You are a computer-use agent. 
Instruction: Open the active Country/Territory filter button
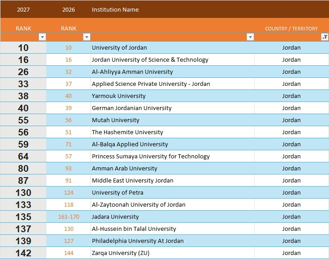(325, 37)
